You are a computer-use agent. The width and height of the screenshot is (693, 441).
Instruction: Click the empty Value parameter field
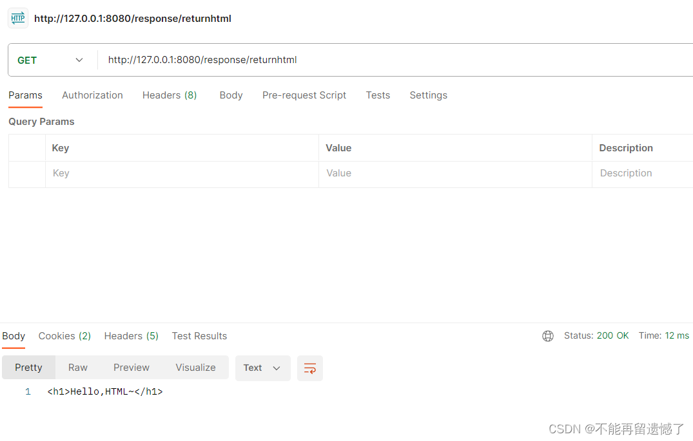[x=455, y=173]
